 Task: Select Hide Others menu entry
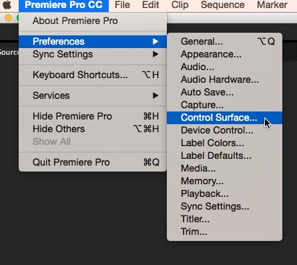coord(93,129)
